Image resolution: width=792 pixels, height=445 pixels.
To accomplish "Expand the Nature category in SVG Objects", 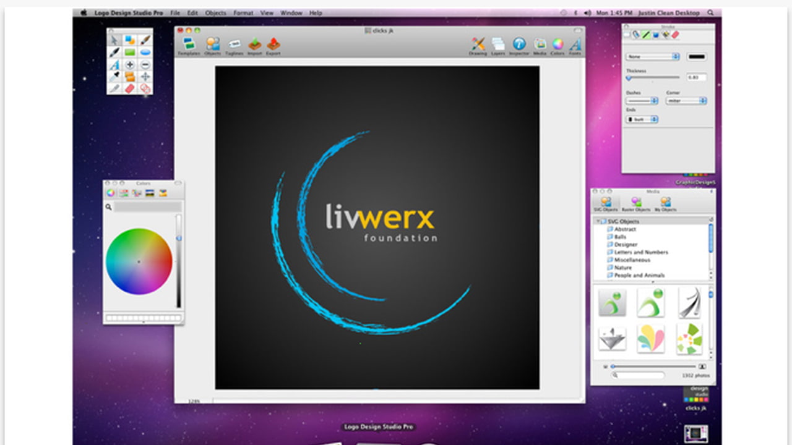I will [624, 268].
